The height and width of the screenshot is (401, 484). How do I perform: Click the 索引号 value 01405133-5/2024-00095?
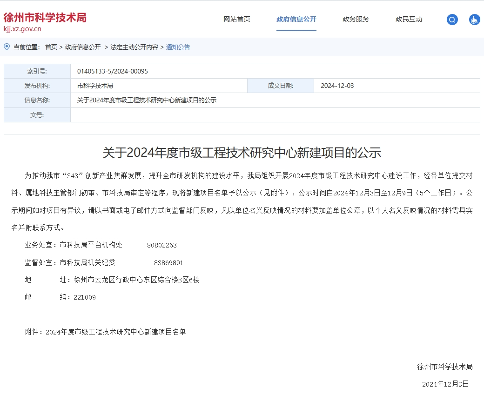click(x=114, y=71)
